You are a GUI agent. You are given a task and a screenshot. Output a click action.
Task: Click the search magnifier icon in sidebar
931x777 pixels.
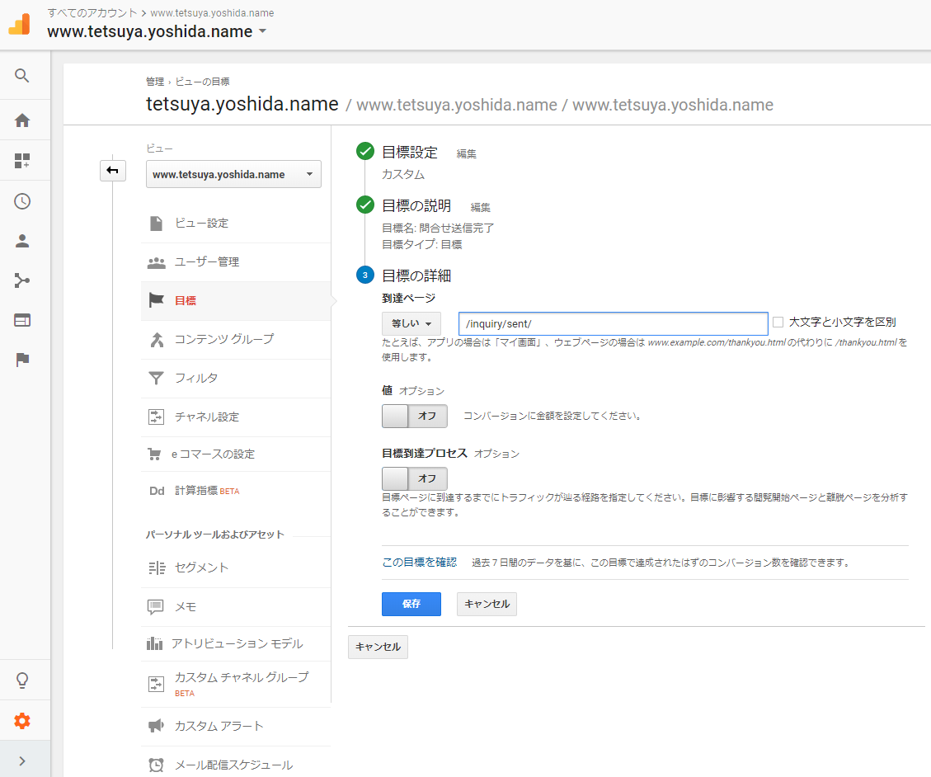[x=22, y=76]
